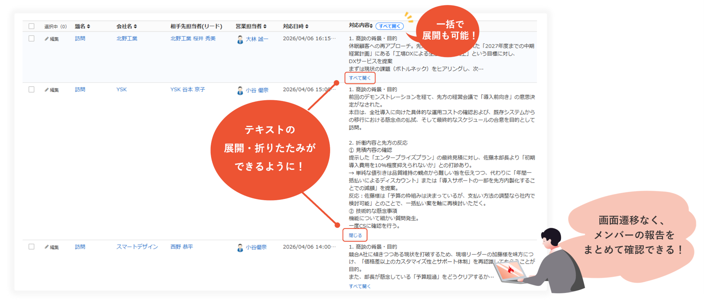709x300 pixels.
Task: Click the pencil edit icon for スマートデザイン row
Action: pos(47,247)
